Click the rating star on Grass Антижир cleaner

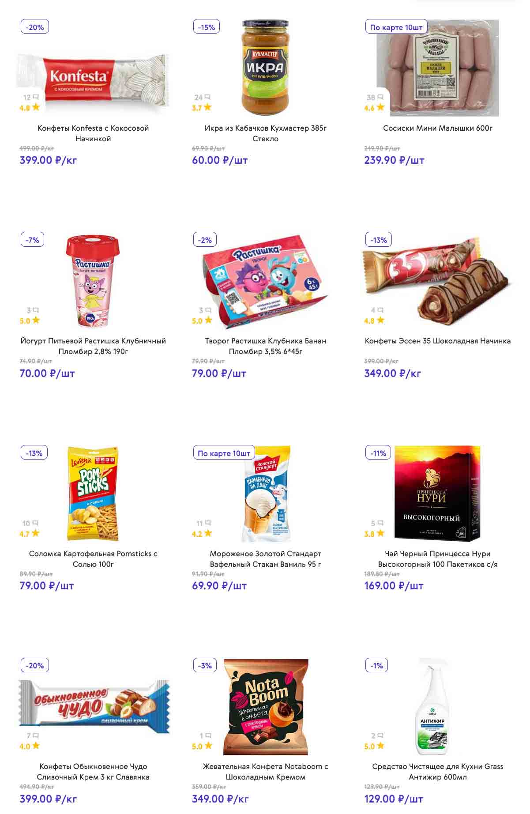pyautogui.click(x=380, y=746)
